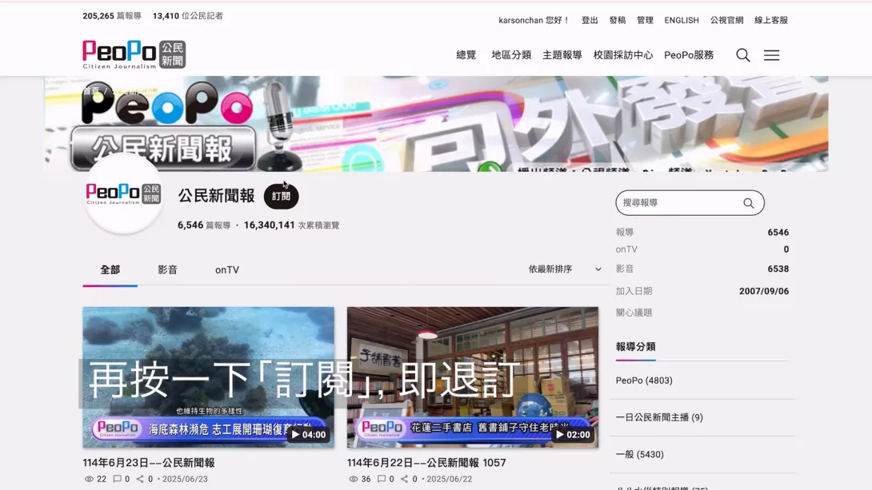The width and height of the screenshot is (872, 490).
Task: Click the 報導分類 section heading
Action: [636, 347]
